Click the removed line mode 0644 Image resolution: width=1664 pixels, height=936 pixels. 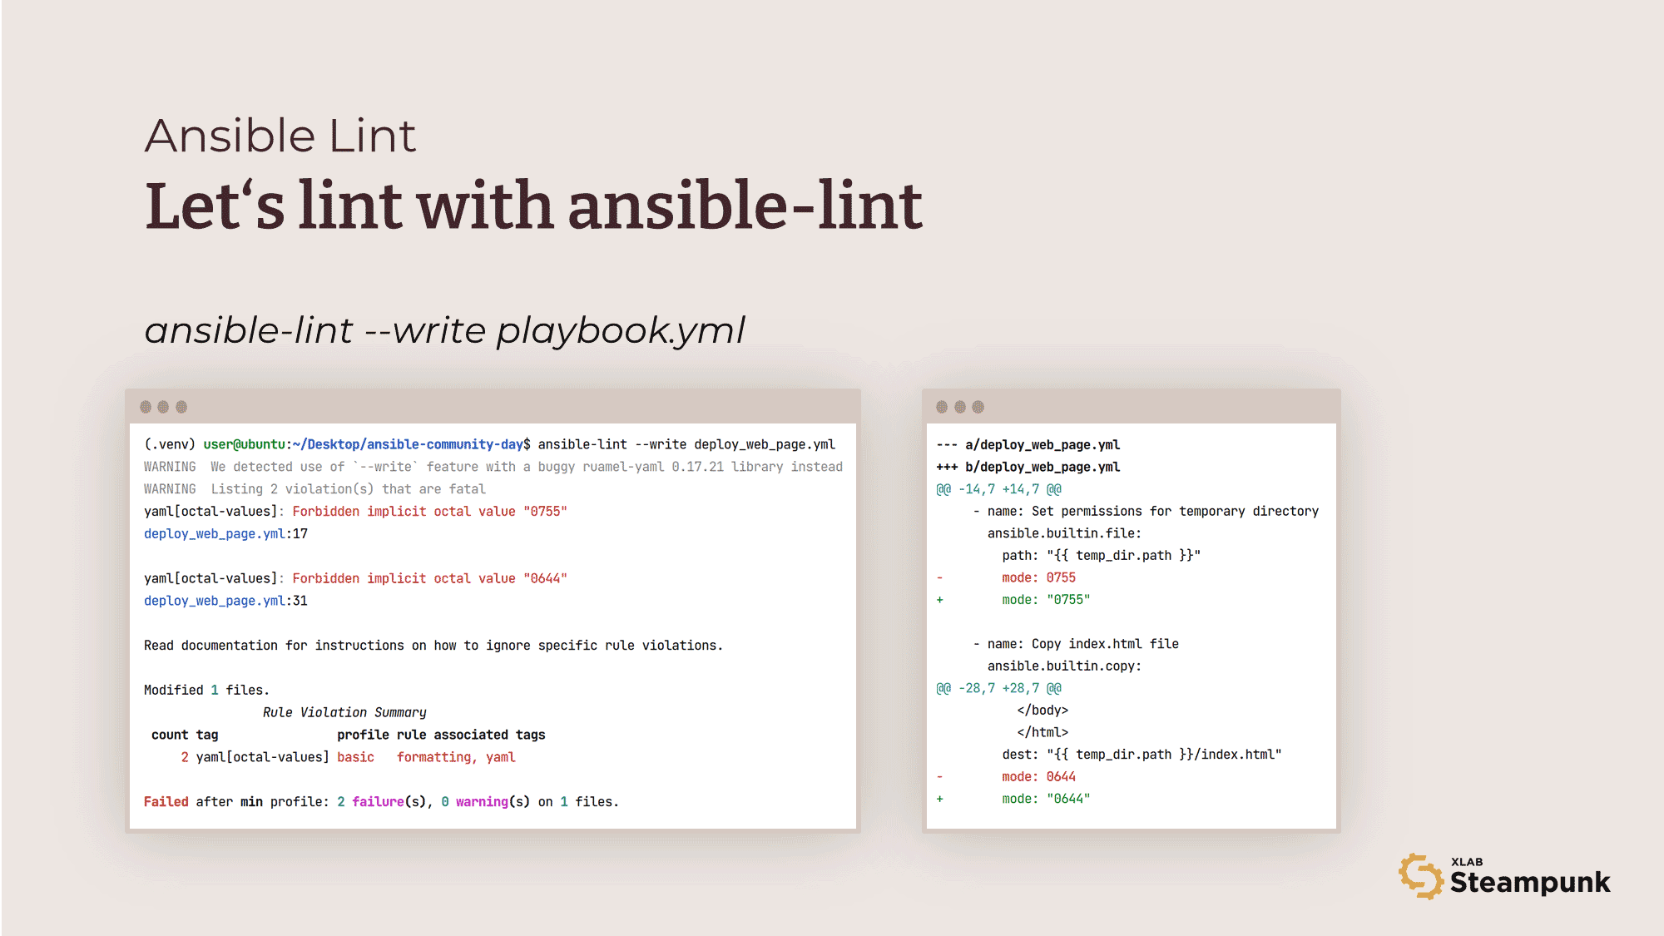(x=1038, y=777)
